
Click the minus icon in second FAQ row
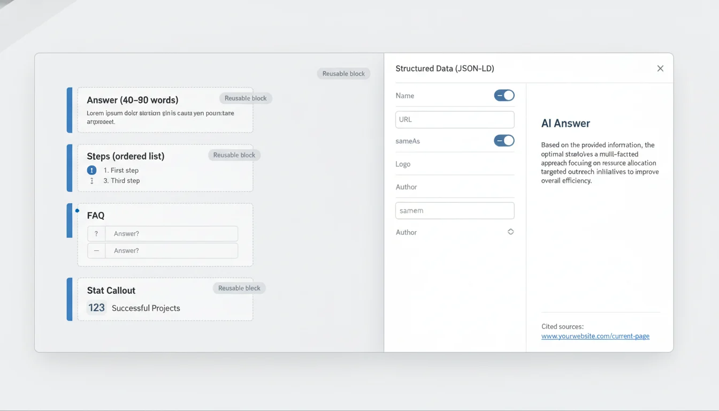[x=96, y=250]
